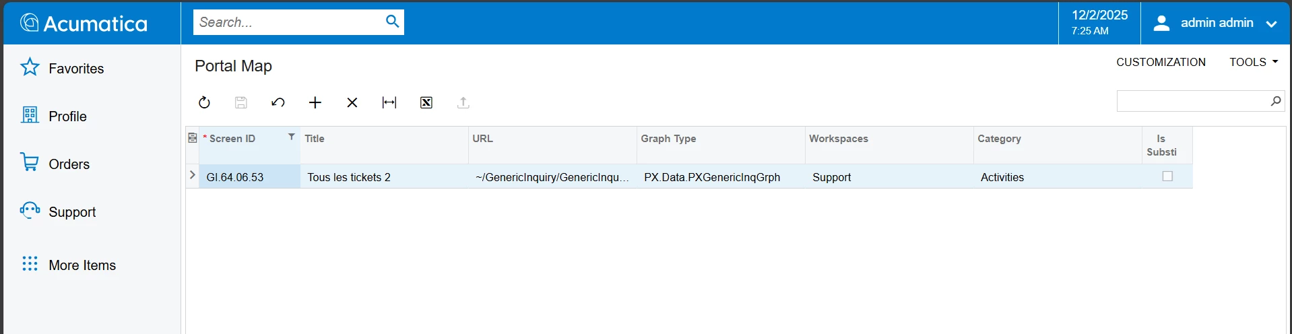Expand the GI.64.06.53 row arrow
This screenshot has width=1292, height=334.
point(192,175)
